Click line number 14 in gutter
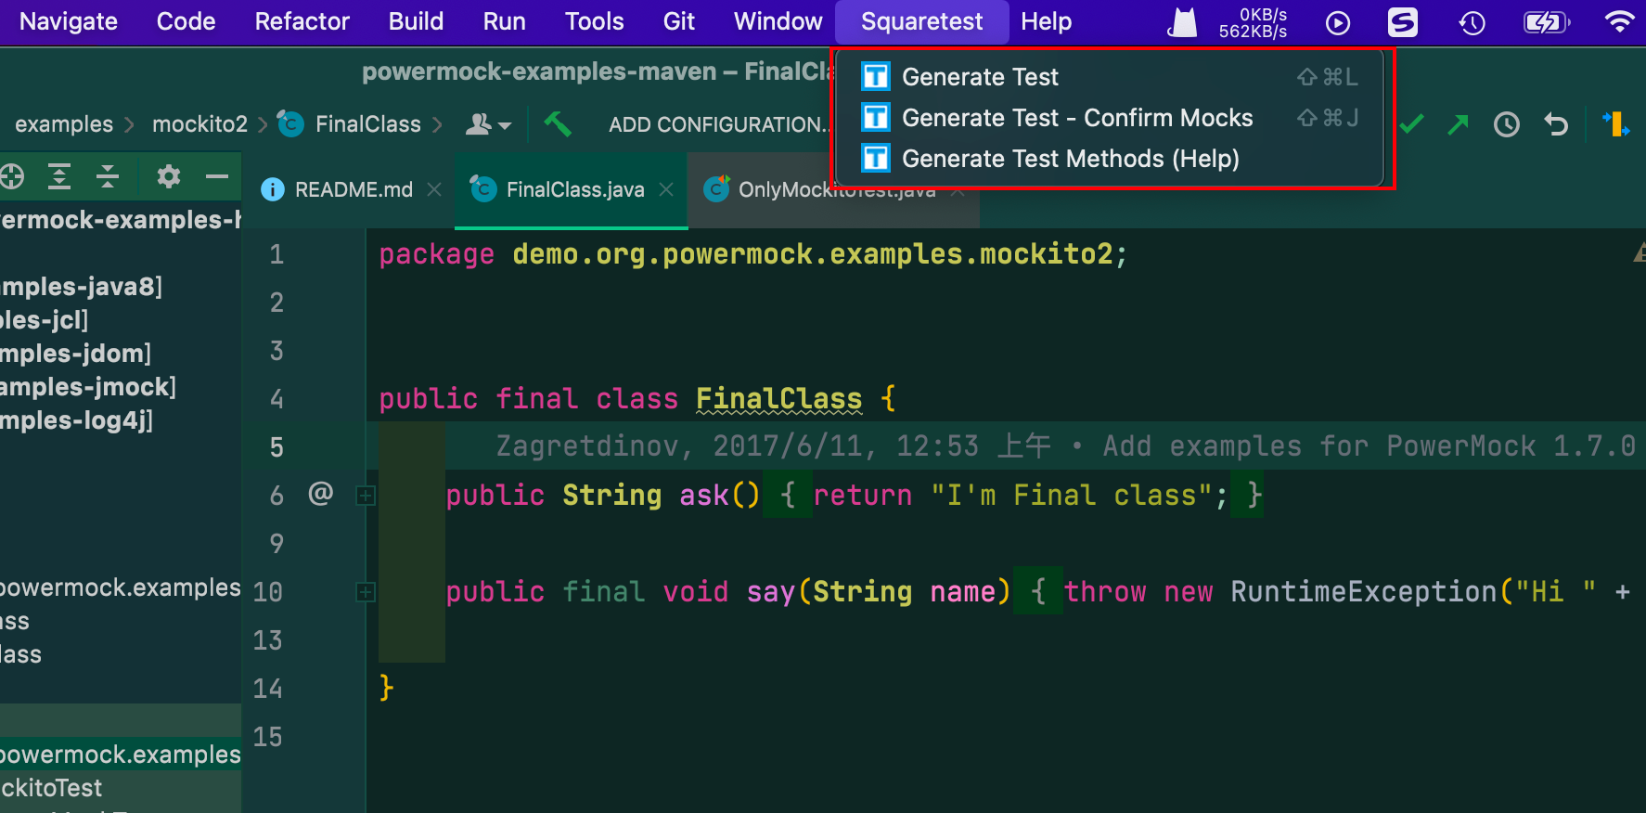 267,689
